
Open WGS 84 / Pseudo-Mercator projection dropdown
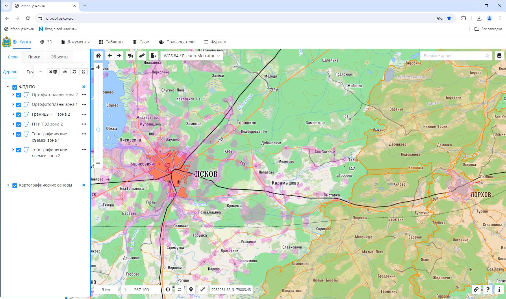pos(192,56)
